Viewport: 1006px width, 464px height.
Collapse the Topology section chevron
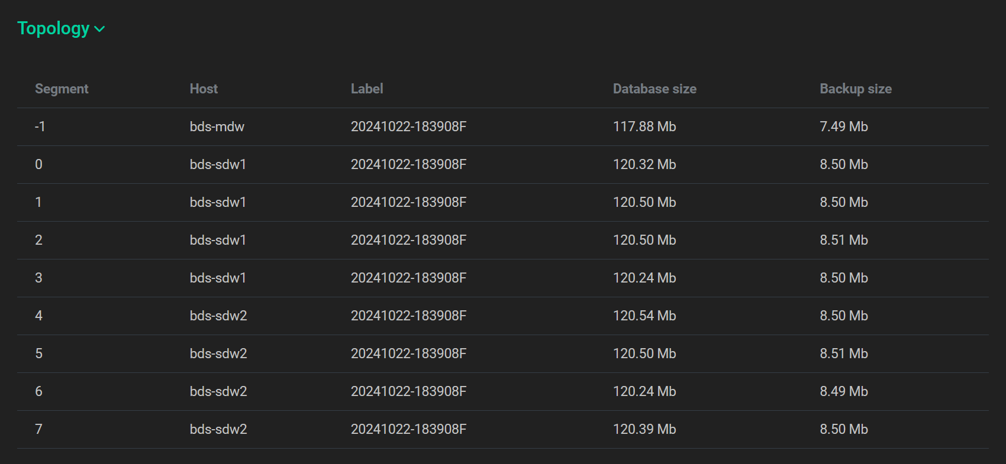click(x=99, y=29)
